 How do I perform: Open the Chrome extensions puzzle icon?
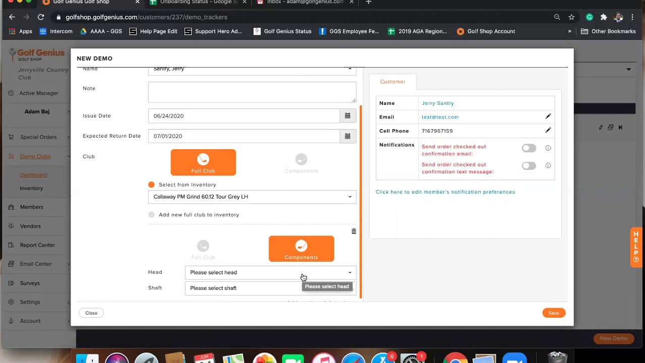pos(604,17)
